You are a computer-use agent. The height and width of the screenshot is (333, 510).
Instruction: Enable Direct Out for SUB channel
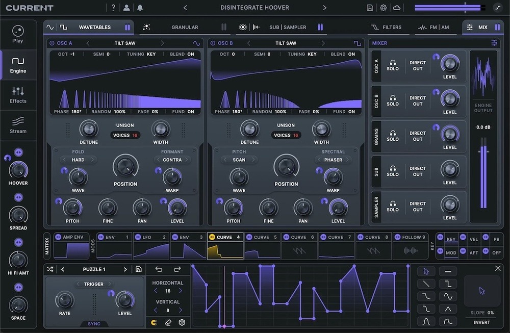coord(418,171)
